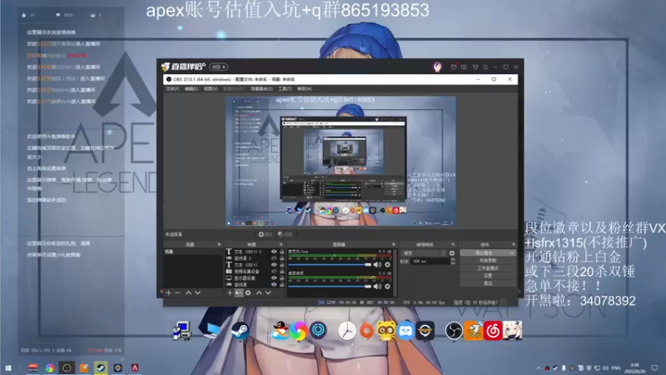Add a new scene with the plus icon in OBS Scenes panel

tap(169, 293)
